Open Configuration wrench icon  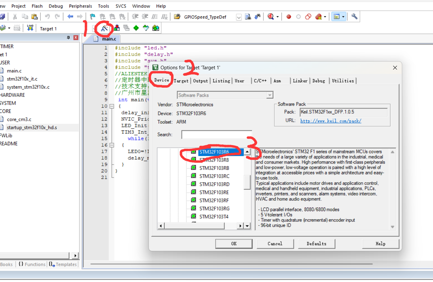click(355, 17)
